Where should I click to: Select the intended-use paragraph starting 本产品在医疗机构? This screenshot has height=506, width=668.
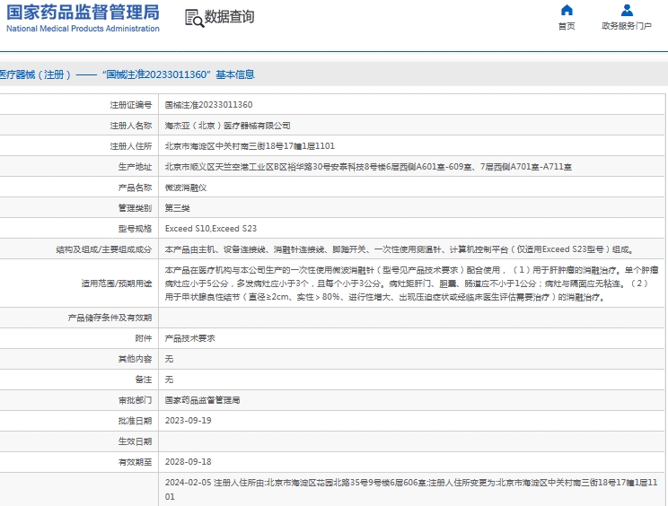(411, 284)
